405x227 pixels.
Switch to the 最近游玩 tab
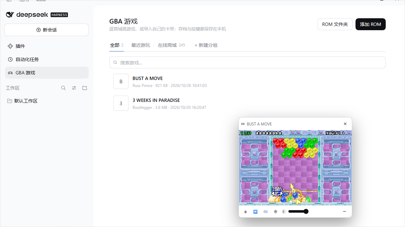pyautogui.click(x=141, y=45)
